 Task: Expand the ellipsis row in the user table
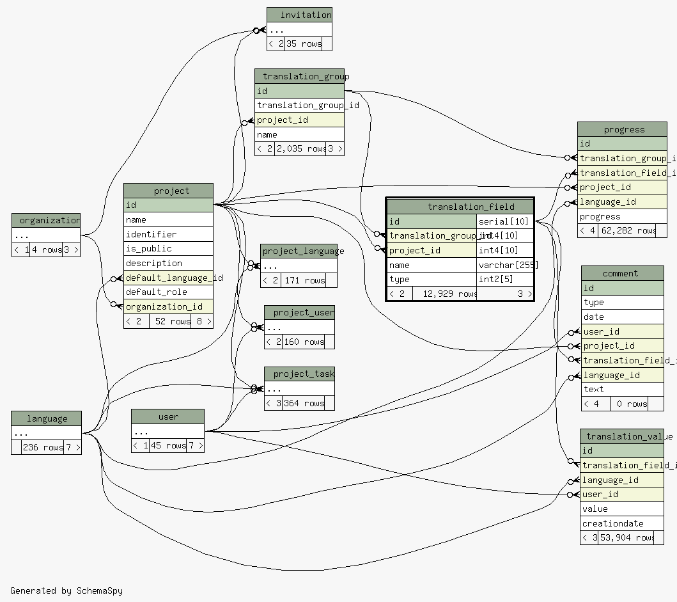pos(167,431)
